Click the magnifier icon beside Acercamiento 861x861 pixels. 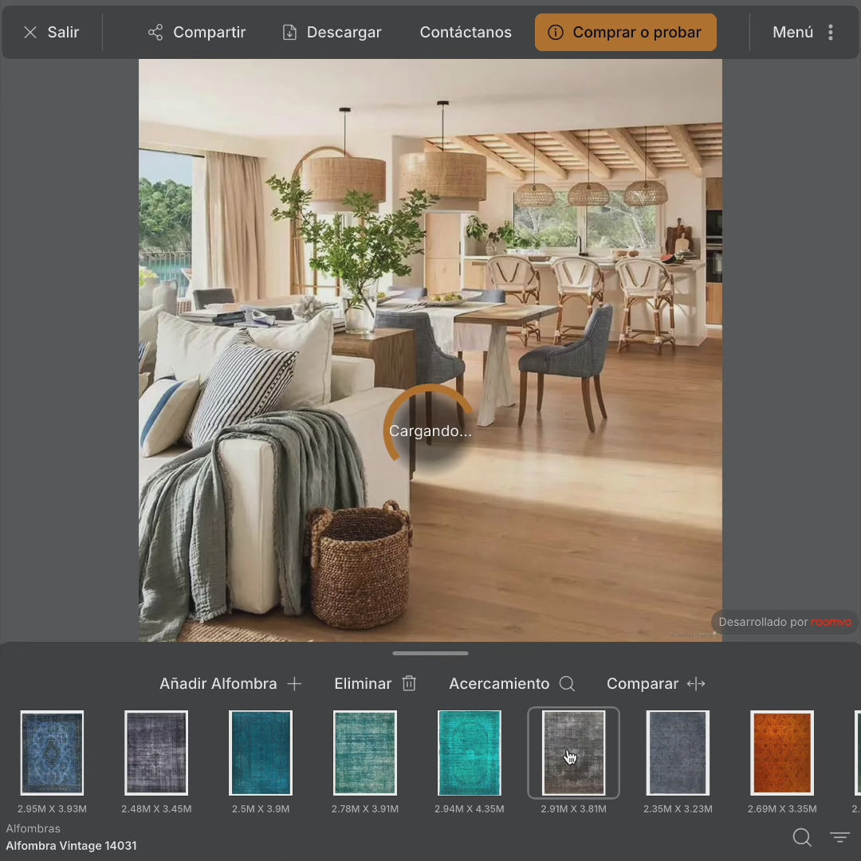(567, 684)
